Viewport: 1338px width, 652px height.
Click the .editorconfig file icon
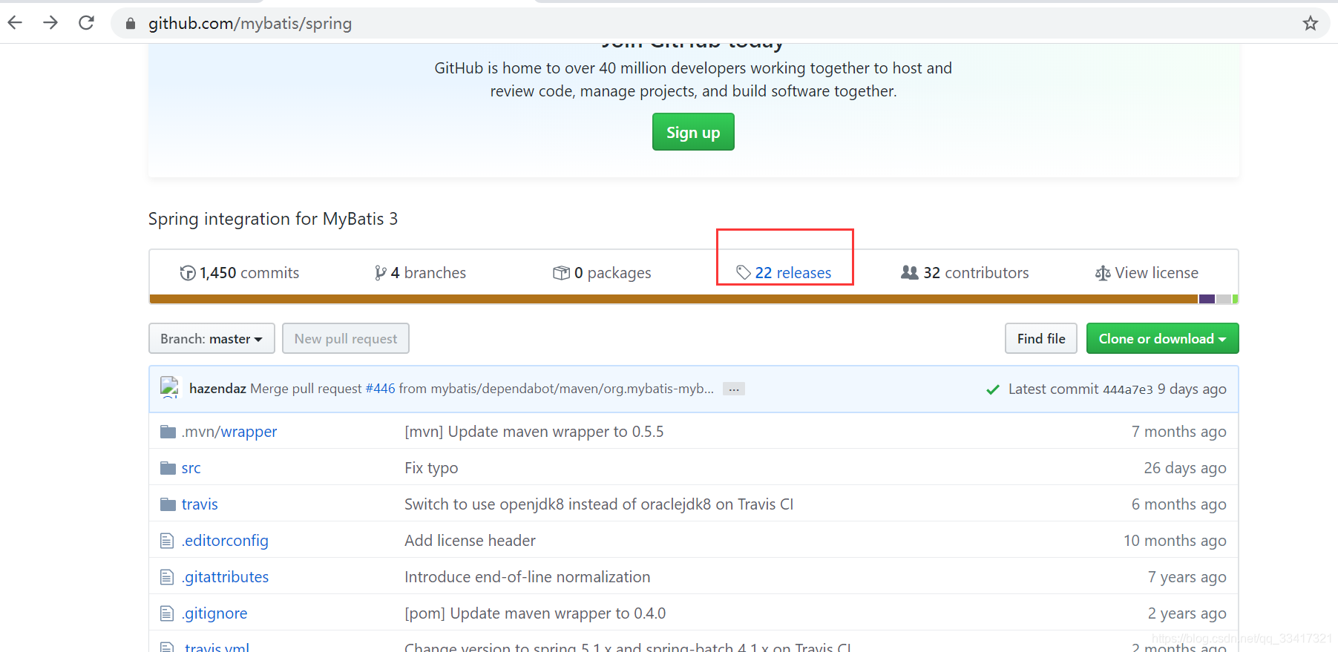pos(167,541)
